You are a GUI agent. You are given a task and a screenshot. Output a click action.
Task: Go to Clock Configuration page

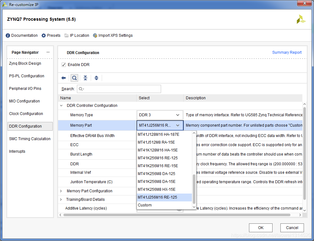click(x=26, y=114)
